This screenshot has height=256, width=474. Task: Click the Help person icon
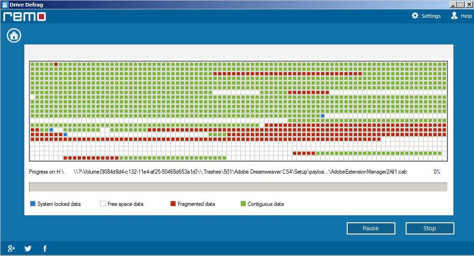point(454,16)
